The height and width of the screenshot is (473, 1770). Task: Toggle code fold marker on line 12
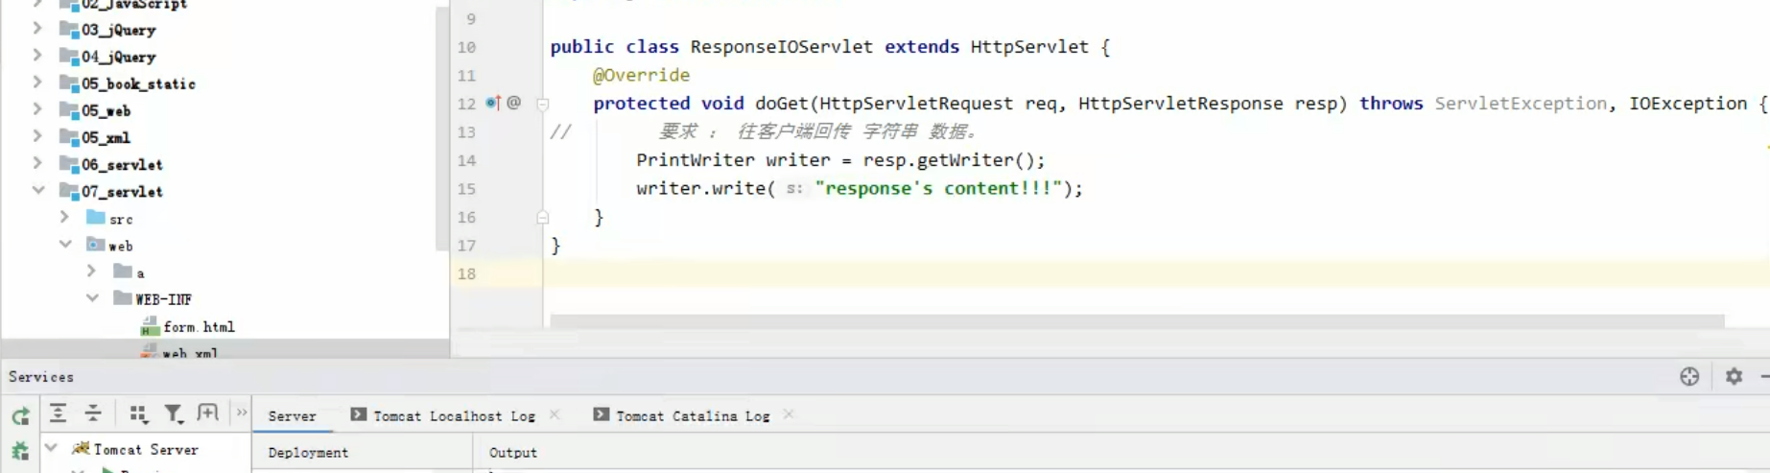coord(542,104)
